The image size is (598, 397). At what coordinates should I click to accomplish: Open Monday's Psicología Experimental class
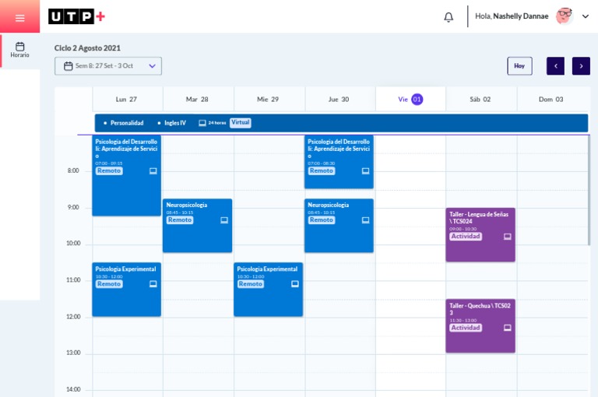click(x=126, y=290)
